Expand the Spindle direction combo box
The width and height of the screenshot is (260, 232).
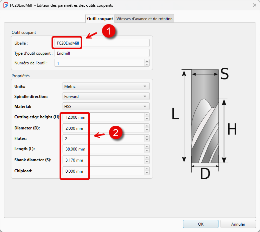tap(106, 97)
